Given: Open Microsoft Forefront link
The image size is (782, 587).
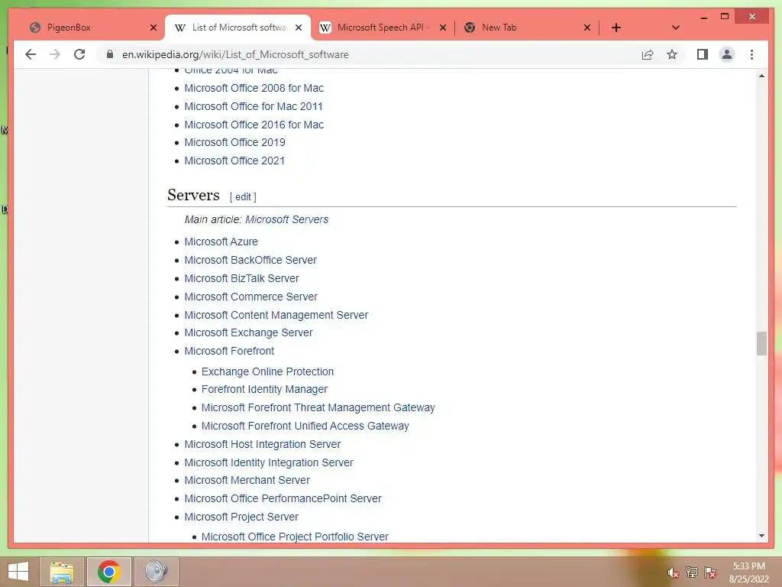Looking at the screenshot, I should pos(229,351).
